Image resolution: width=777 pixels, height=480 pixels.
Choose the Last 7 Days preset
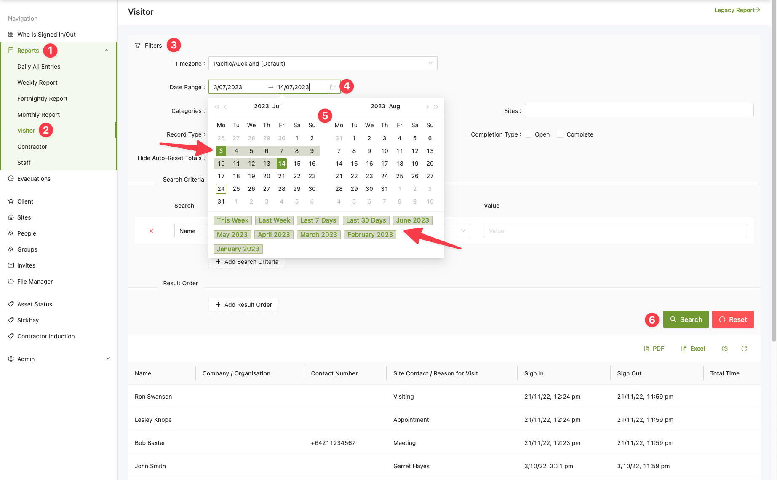tap(318, 220)
